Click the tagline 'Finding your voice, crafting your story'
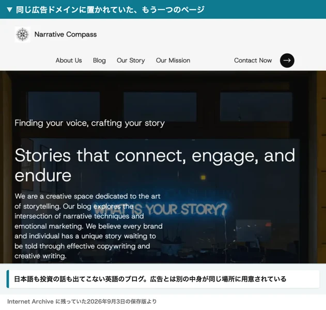 click(x=89, y=123)
